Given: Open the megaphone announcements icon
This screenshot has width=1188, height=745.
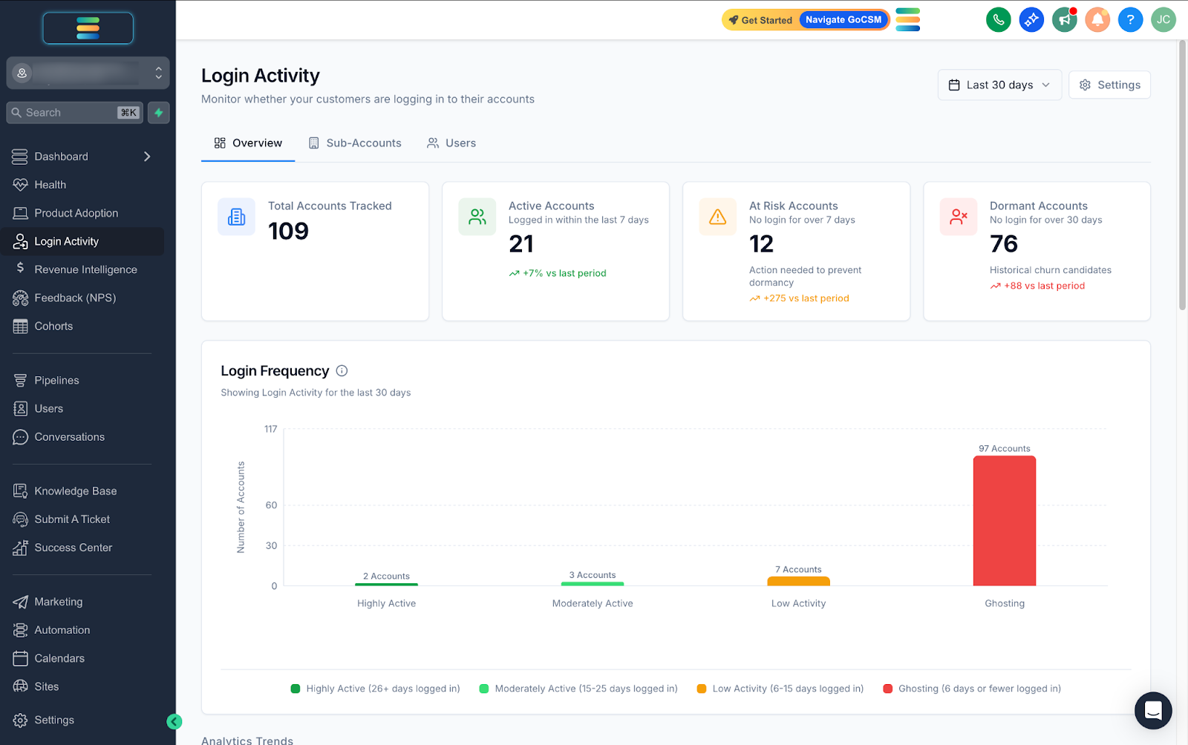Looking at the screenshot, I should click(x=1065, y=20).
